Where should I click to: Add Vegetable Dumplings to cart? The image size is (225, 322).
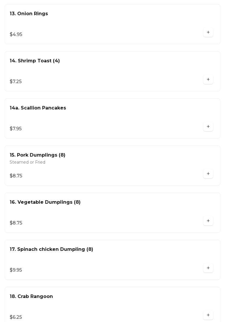pyautogui.click(x=208, y=221)
